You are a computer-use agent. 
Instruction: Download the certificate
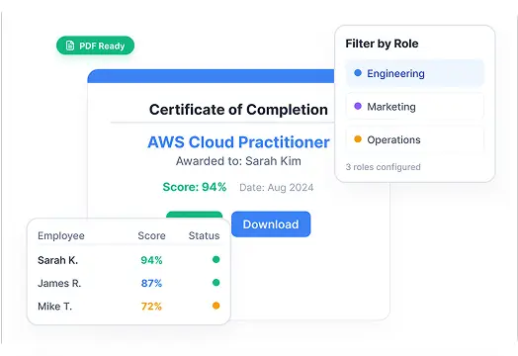tap(271, 224)
